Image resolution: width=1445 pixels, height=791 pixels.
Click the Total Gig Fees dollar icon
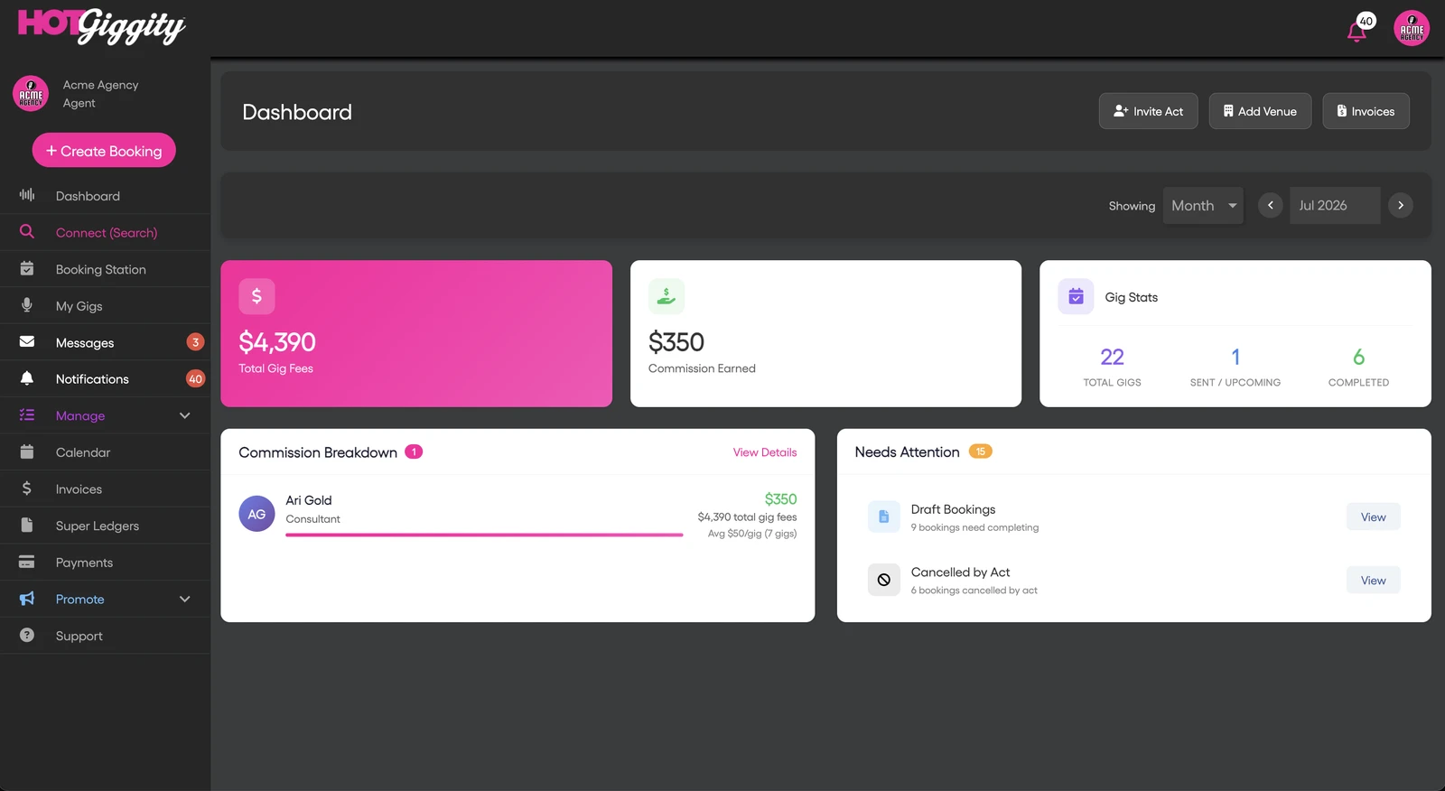256,296
